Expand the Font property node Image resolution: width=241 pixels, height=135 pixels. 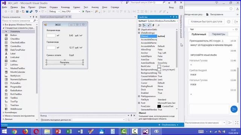pos(139,103)
